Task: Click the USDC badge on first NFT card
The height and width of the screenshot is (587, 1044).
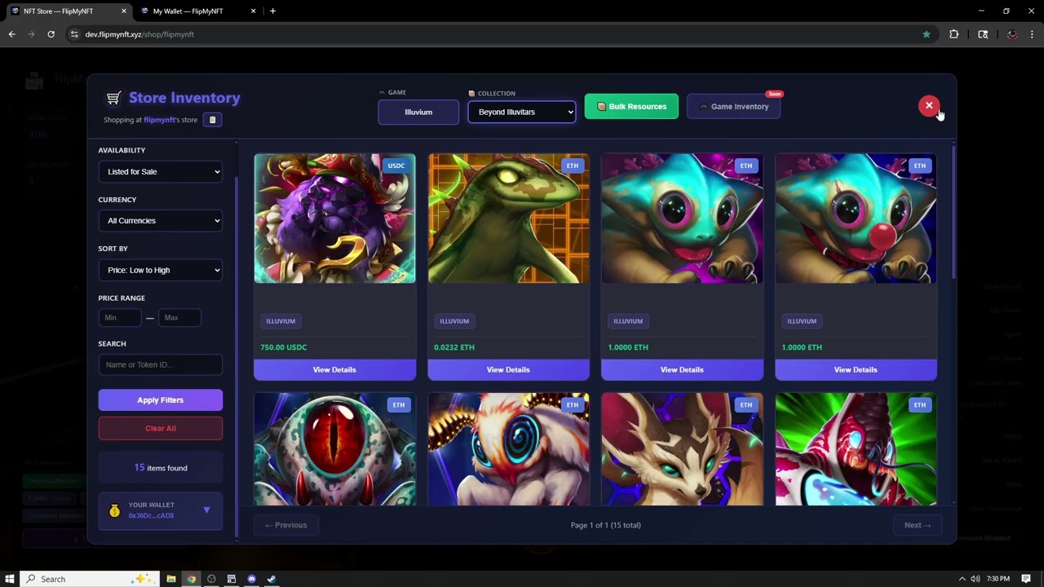Action: [396, 166]
